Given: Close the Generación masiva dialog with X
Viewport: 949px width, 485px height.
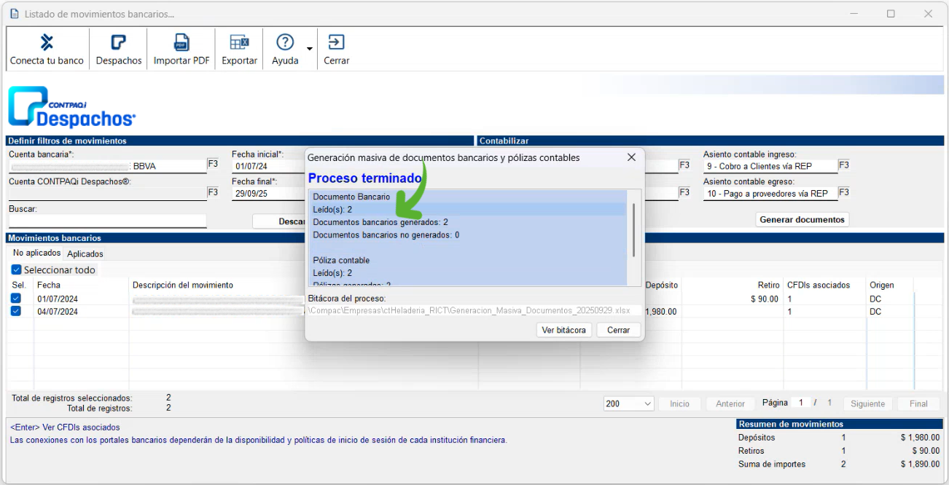Looking at the screenshot, I should [x=631, y=157].
